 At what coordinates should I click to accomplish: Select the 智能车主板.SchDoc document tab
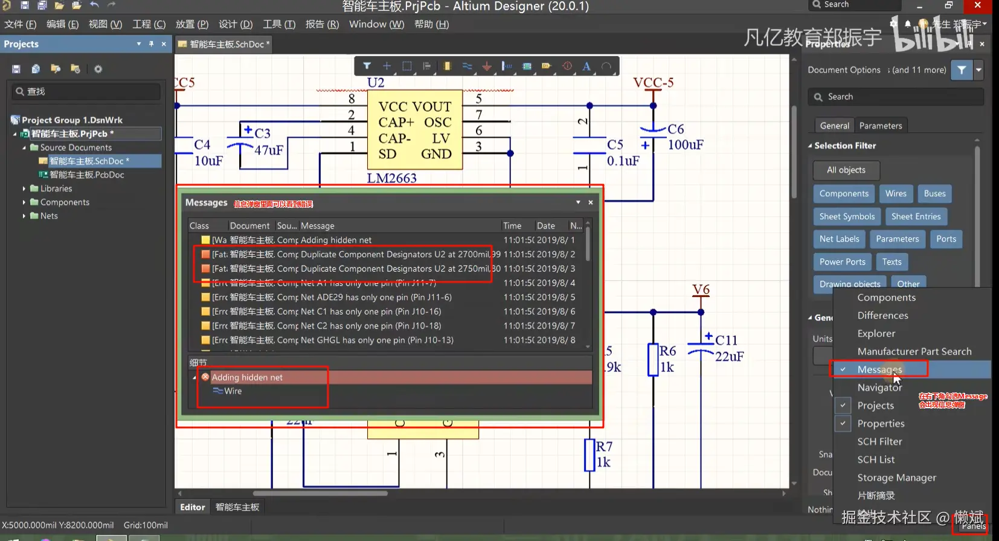click(x=224, y=44)
